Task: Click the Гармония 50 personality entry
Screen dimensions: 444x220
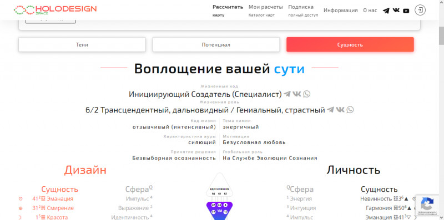Action: [x=389, y=208]
